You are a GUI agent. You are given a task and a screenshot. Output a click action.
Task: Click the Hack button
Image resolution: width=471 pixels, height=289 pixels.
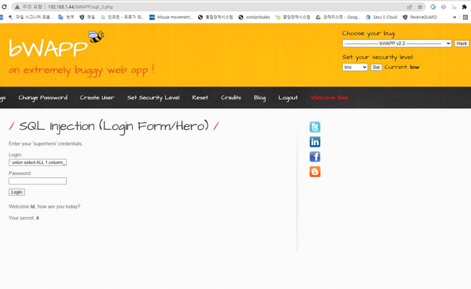(462, 44)
